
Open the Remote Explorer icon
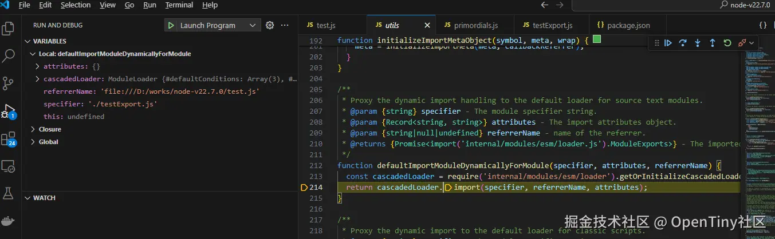pyautogui.click(x=9, y=166)
